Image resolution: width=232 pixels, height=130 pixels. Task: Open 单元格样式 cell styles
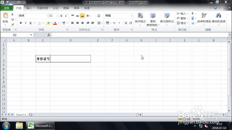coord(167,19)
